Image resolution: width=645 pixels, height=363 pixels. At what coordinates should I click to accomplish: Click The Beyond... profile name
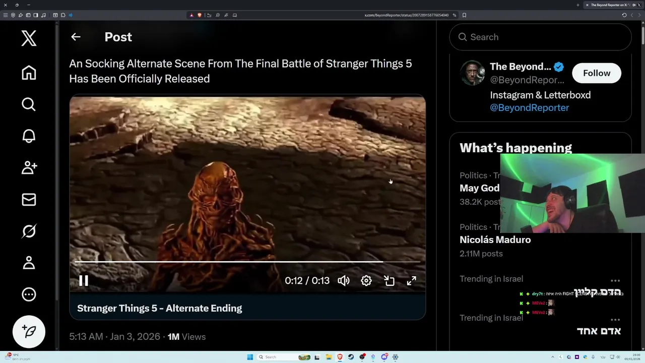521,67
